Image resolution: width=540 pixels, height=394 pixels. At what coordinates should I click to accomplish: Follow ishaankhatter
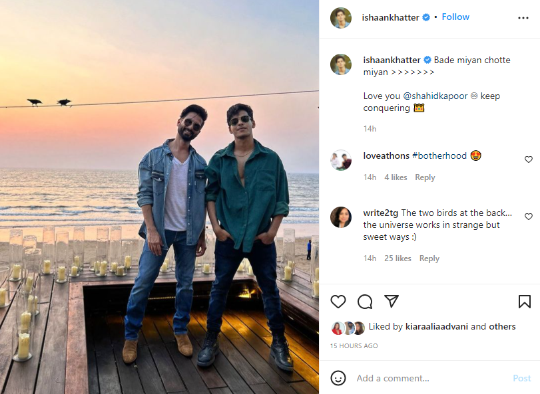click(x=455, y=17)
